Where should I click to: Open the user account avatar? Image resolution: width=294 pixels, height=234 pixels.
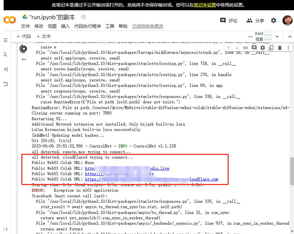[x=287, y=20]
